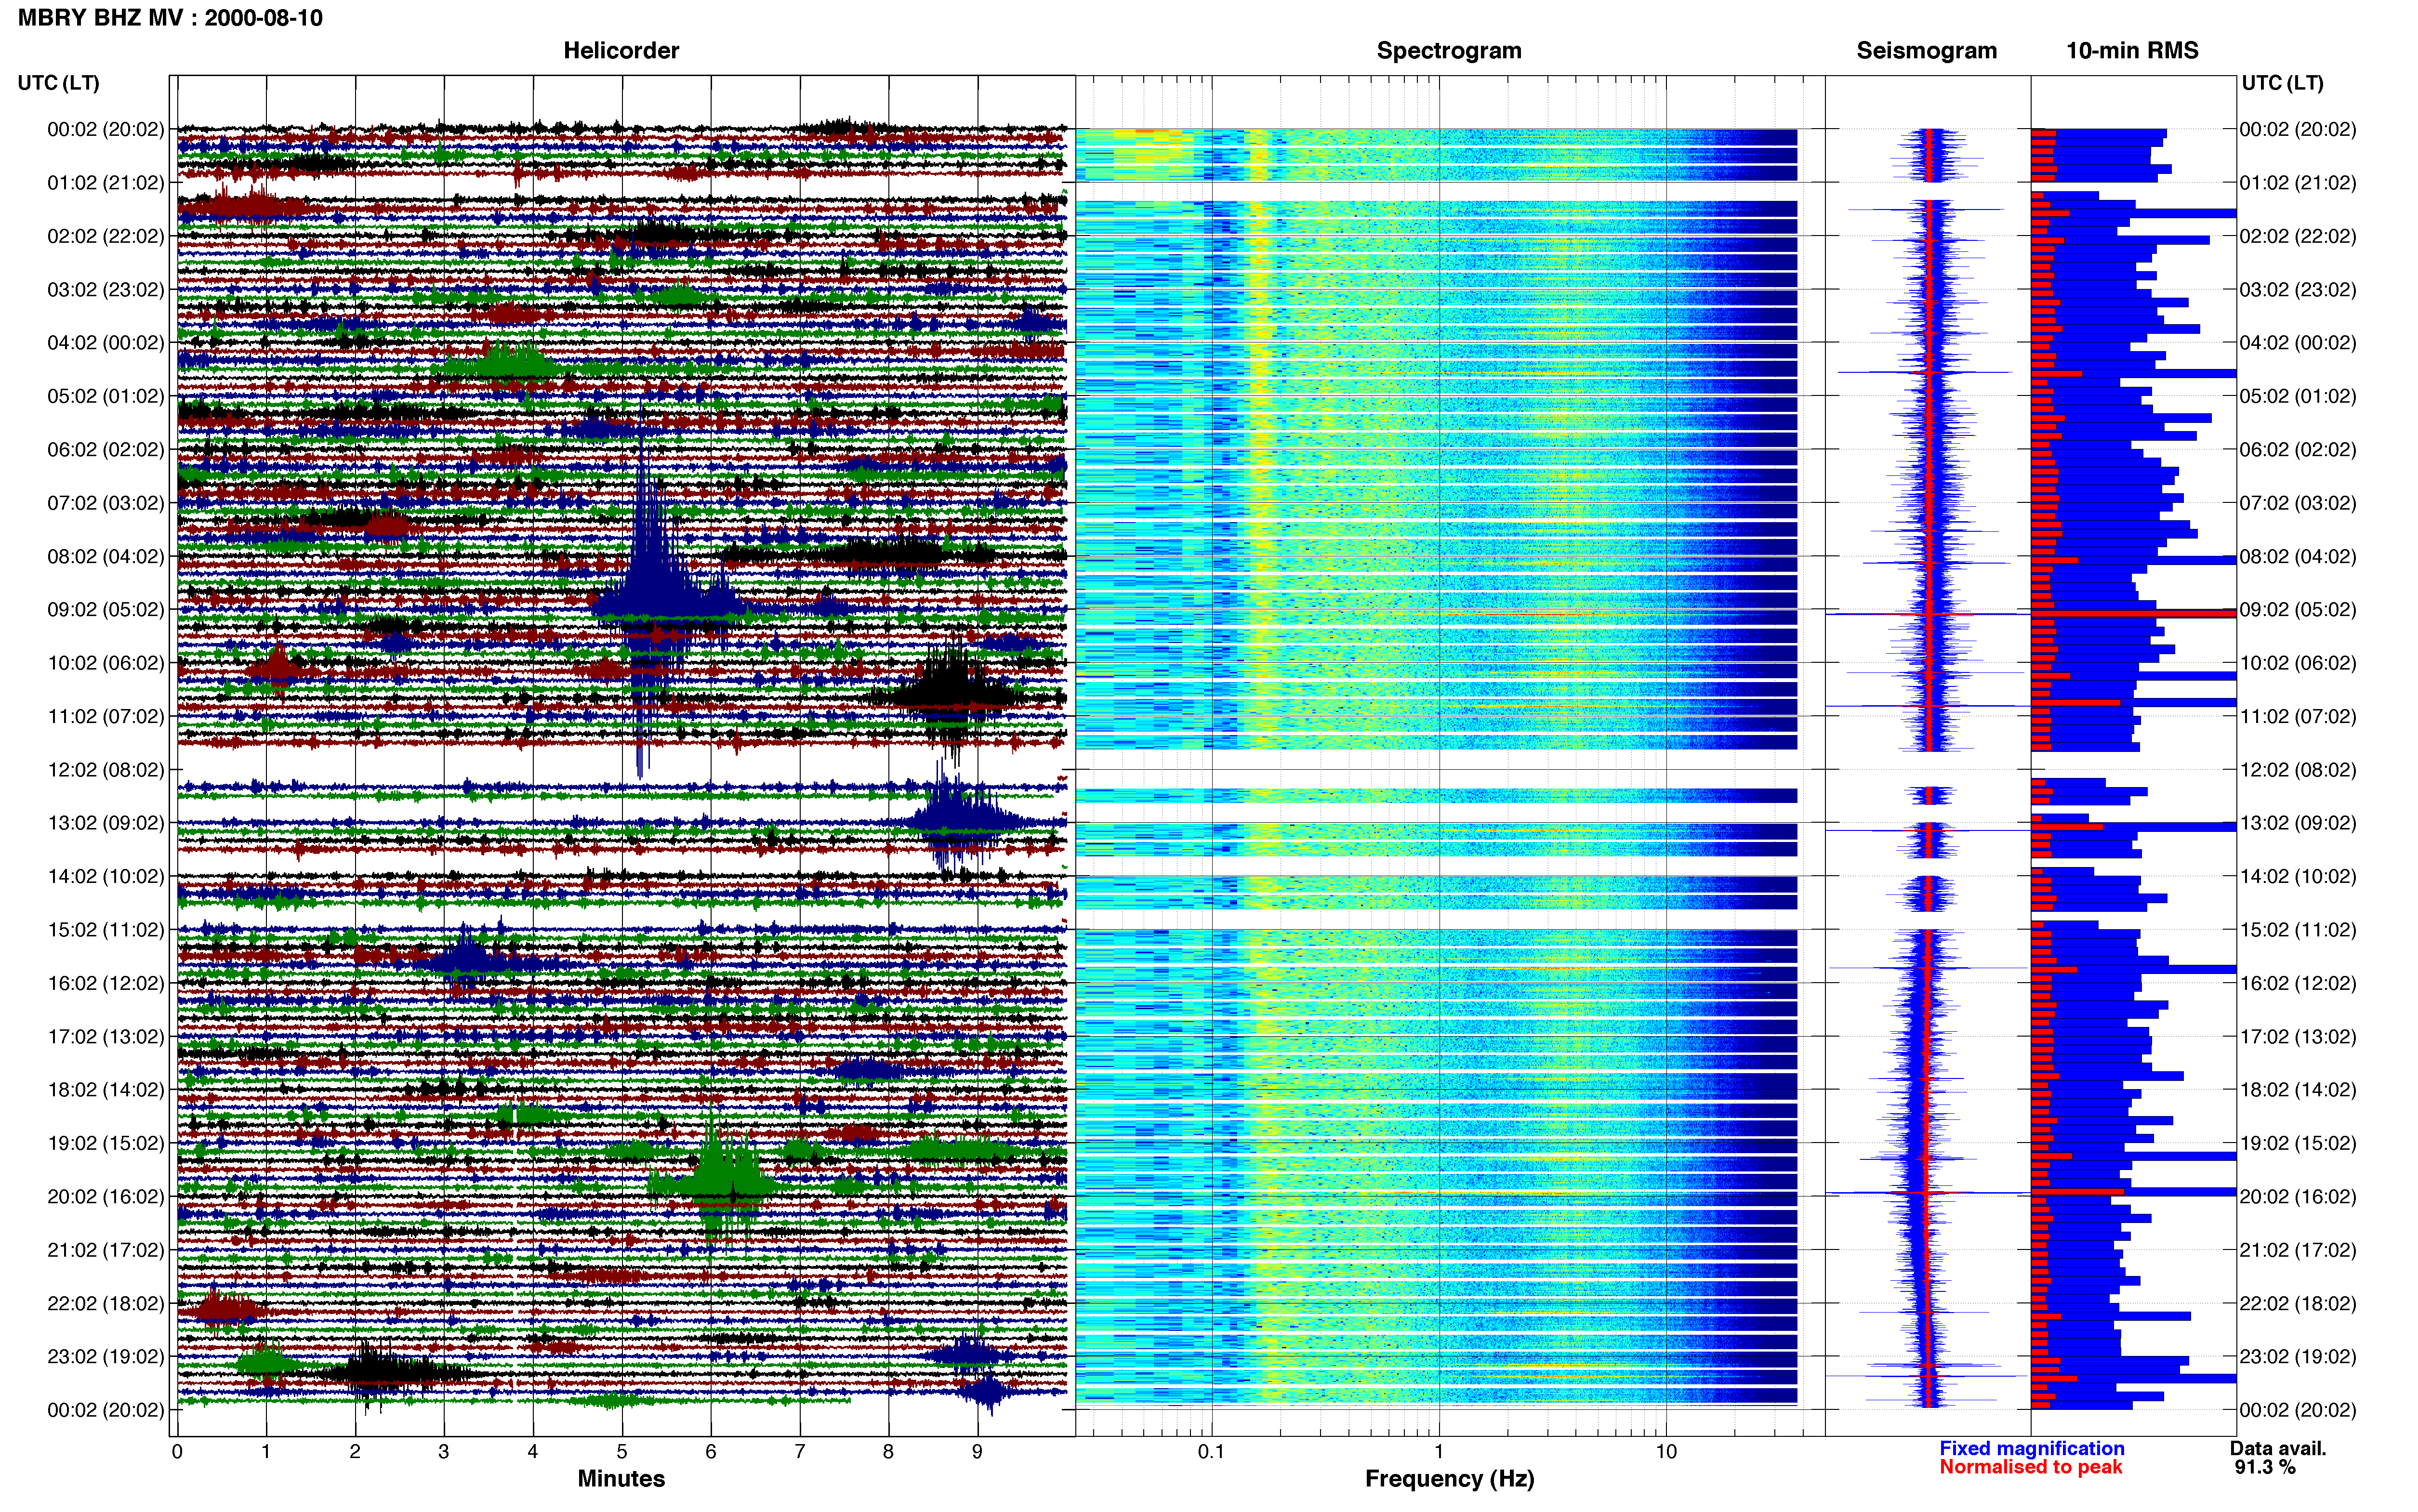Click the '6' tick on the Minutes axis
Image resolution: width=2418 pixels, height=1512 pixels.
click(x=711, y=1451)
